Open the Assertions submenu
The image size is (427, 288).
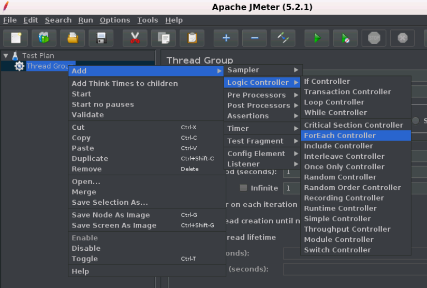pos(263,116)
